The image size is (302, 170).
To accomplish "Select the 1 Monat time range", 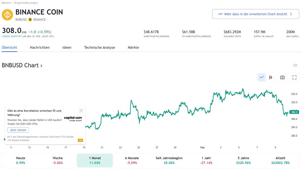I will click(95, 160).
